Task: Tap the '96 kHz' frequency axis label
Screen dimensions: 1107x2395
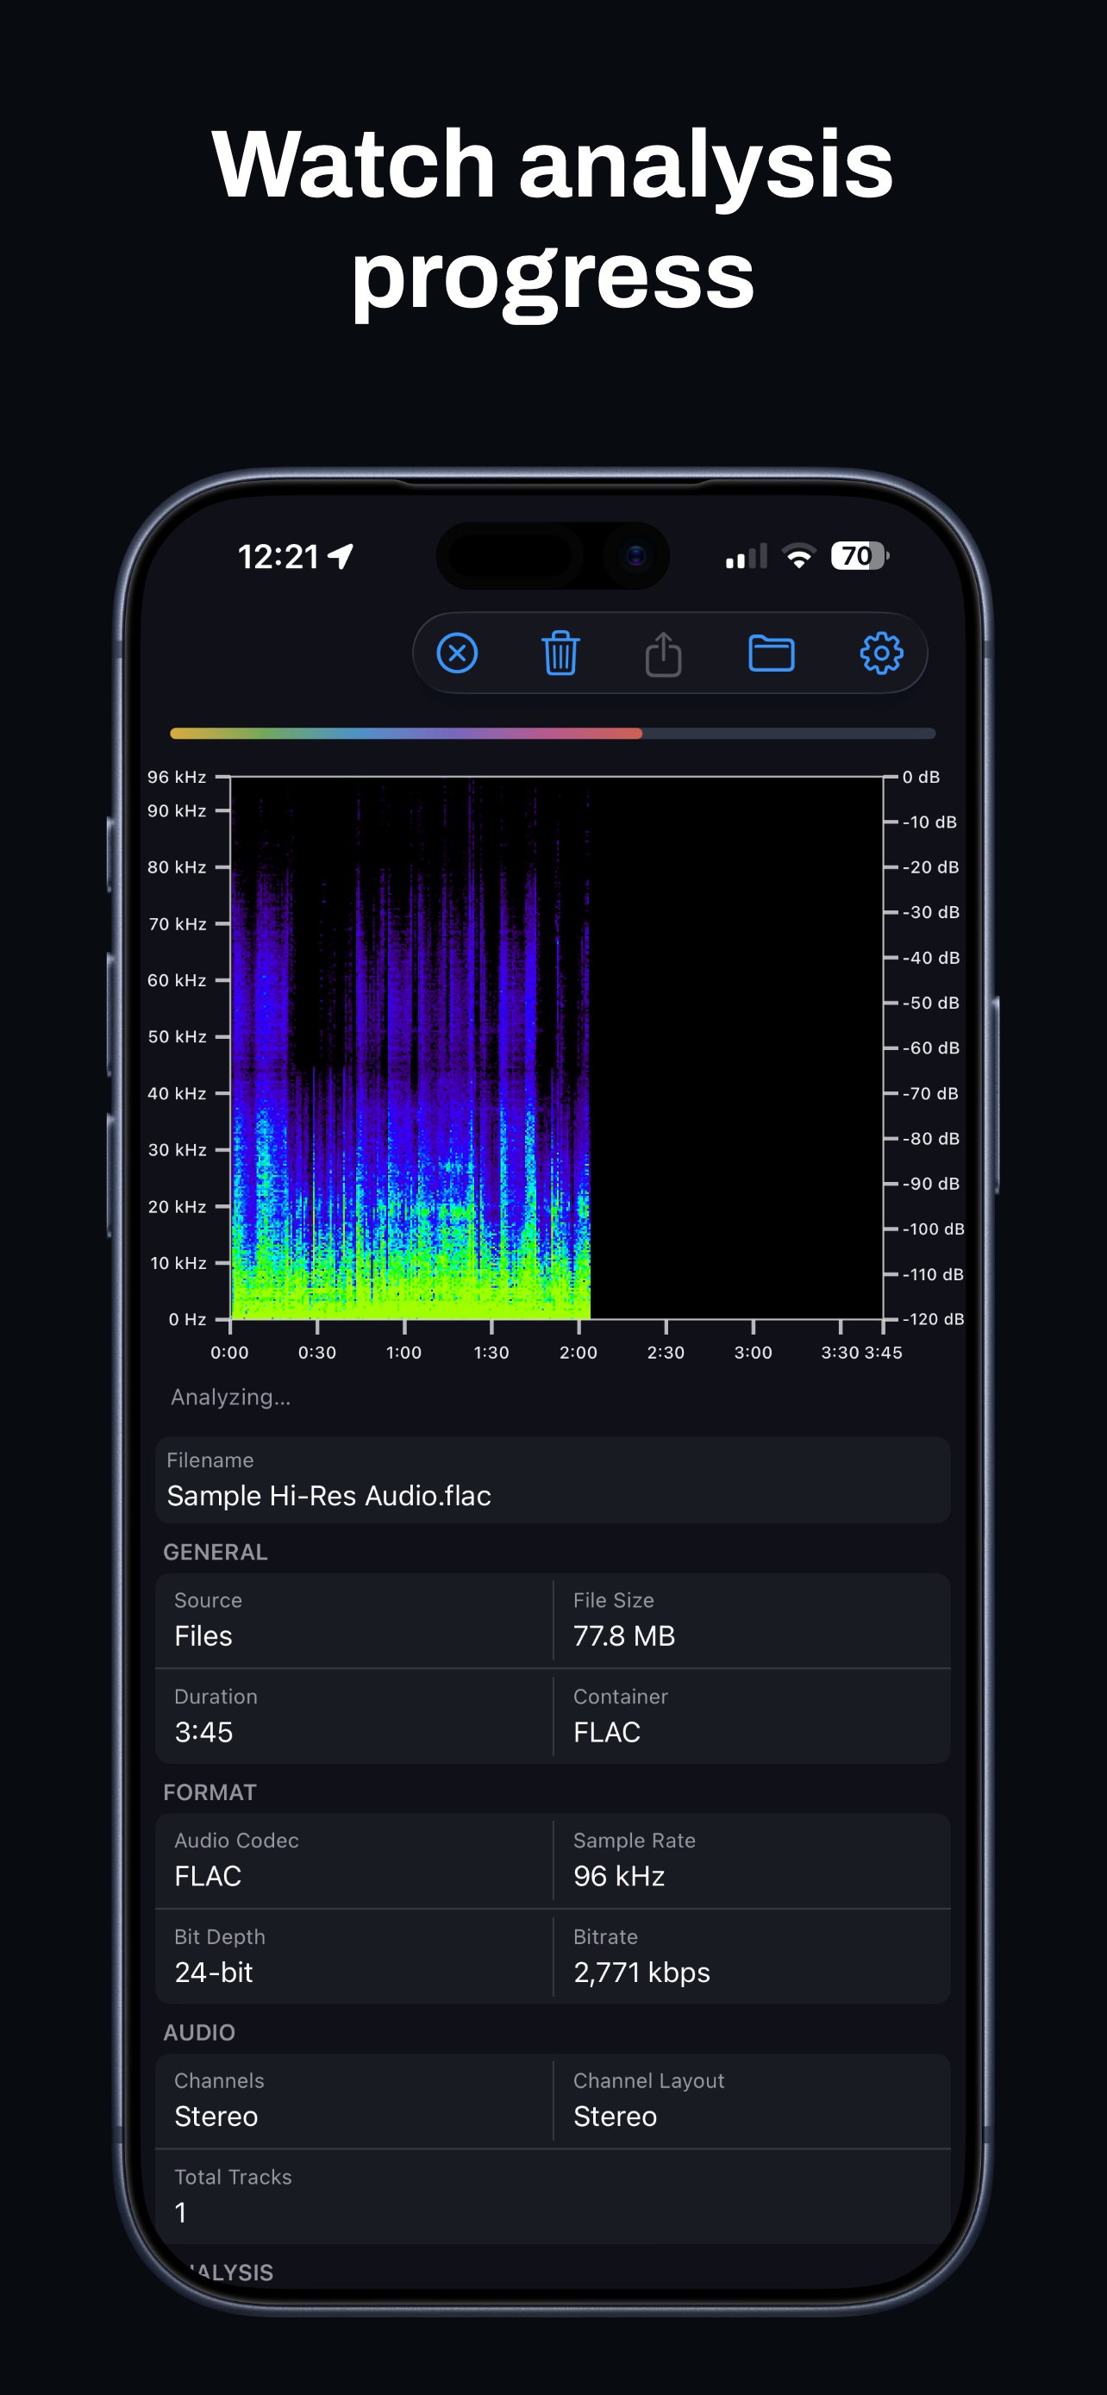Action: pyautogui.click(x=177, y=776)
